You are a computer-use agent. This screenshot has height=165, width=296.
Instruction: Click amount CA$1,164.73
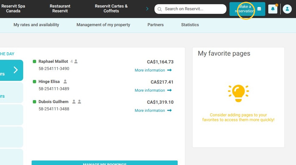[x=160, y=62]
